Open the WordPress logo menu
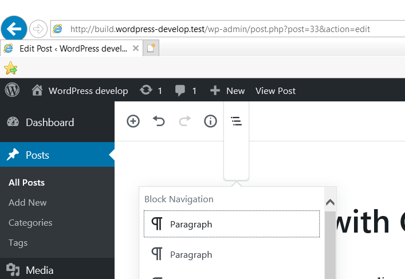The height and width of the screenshot is (279, 405). 12,90
